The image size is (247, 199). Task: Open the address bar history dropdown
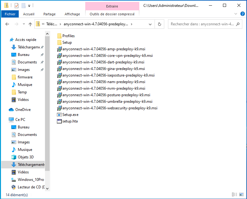(151, 24)
